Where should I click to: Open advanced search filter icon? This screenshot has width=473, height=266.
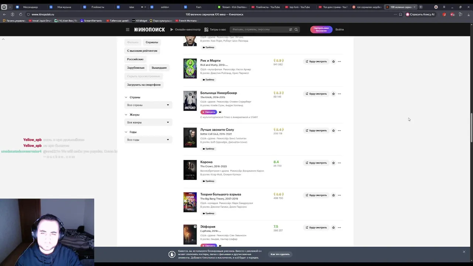[290, 30]
